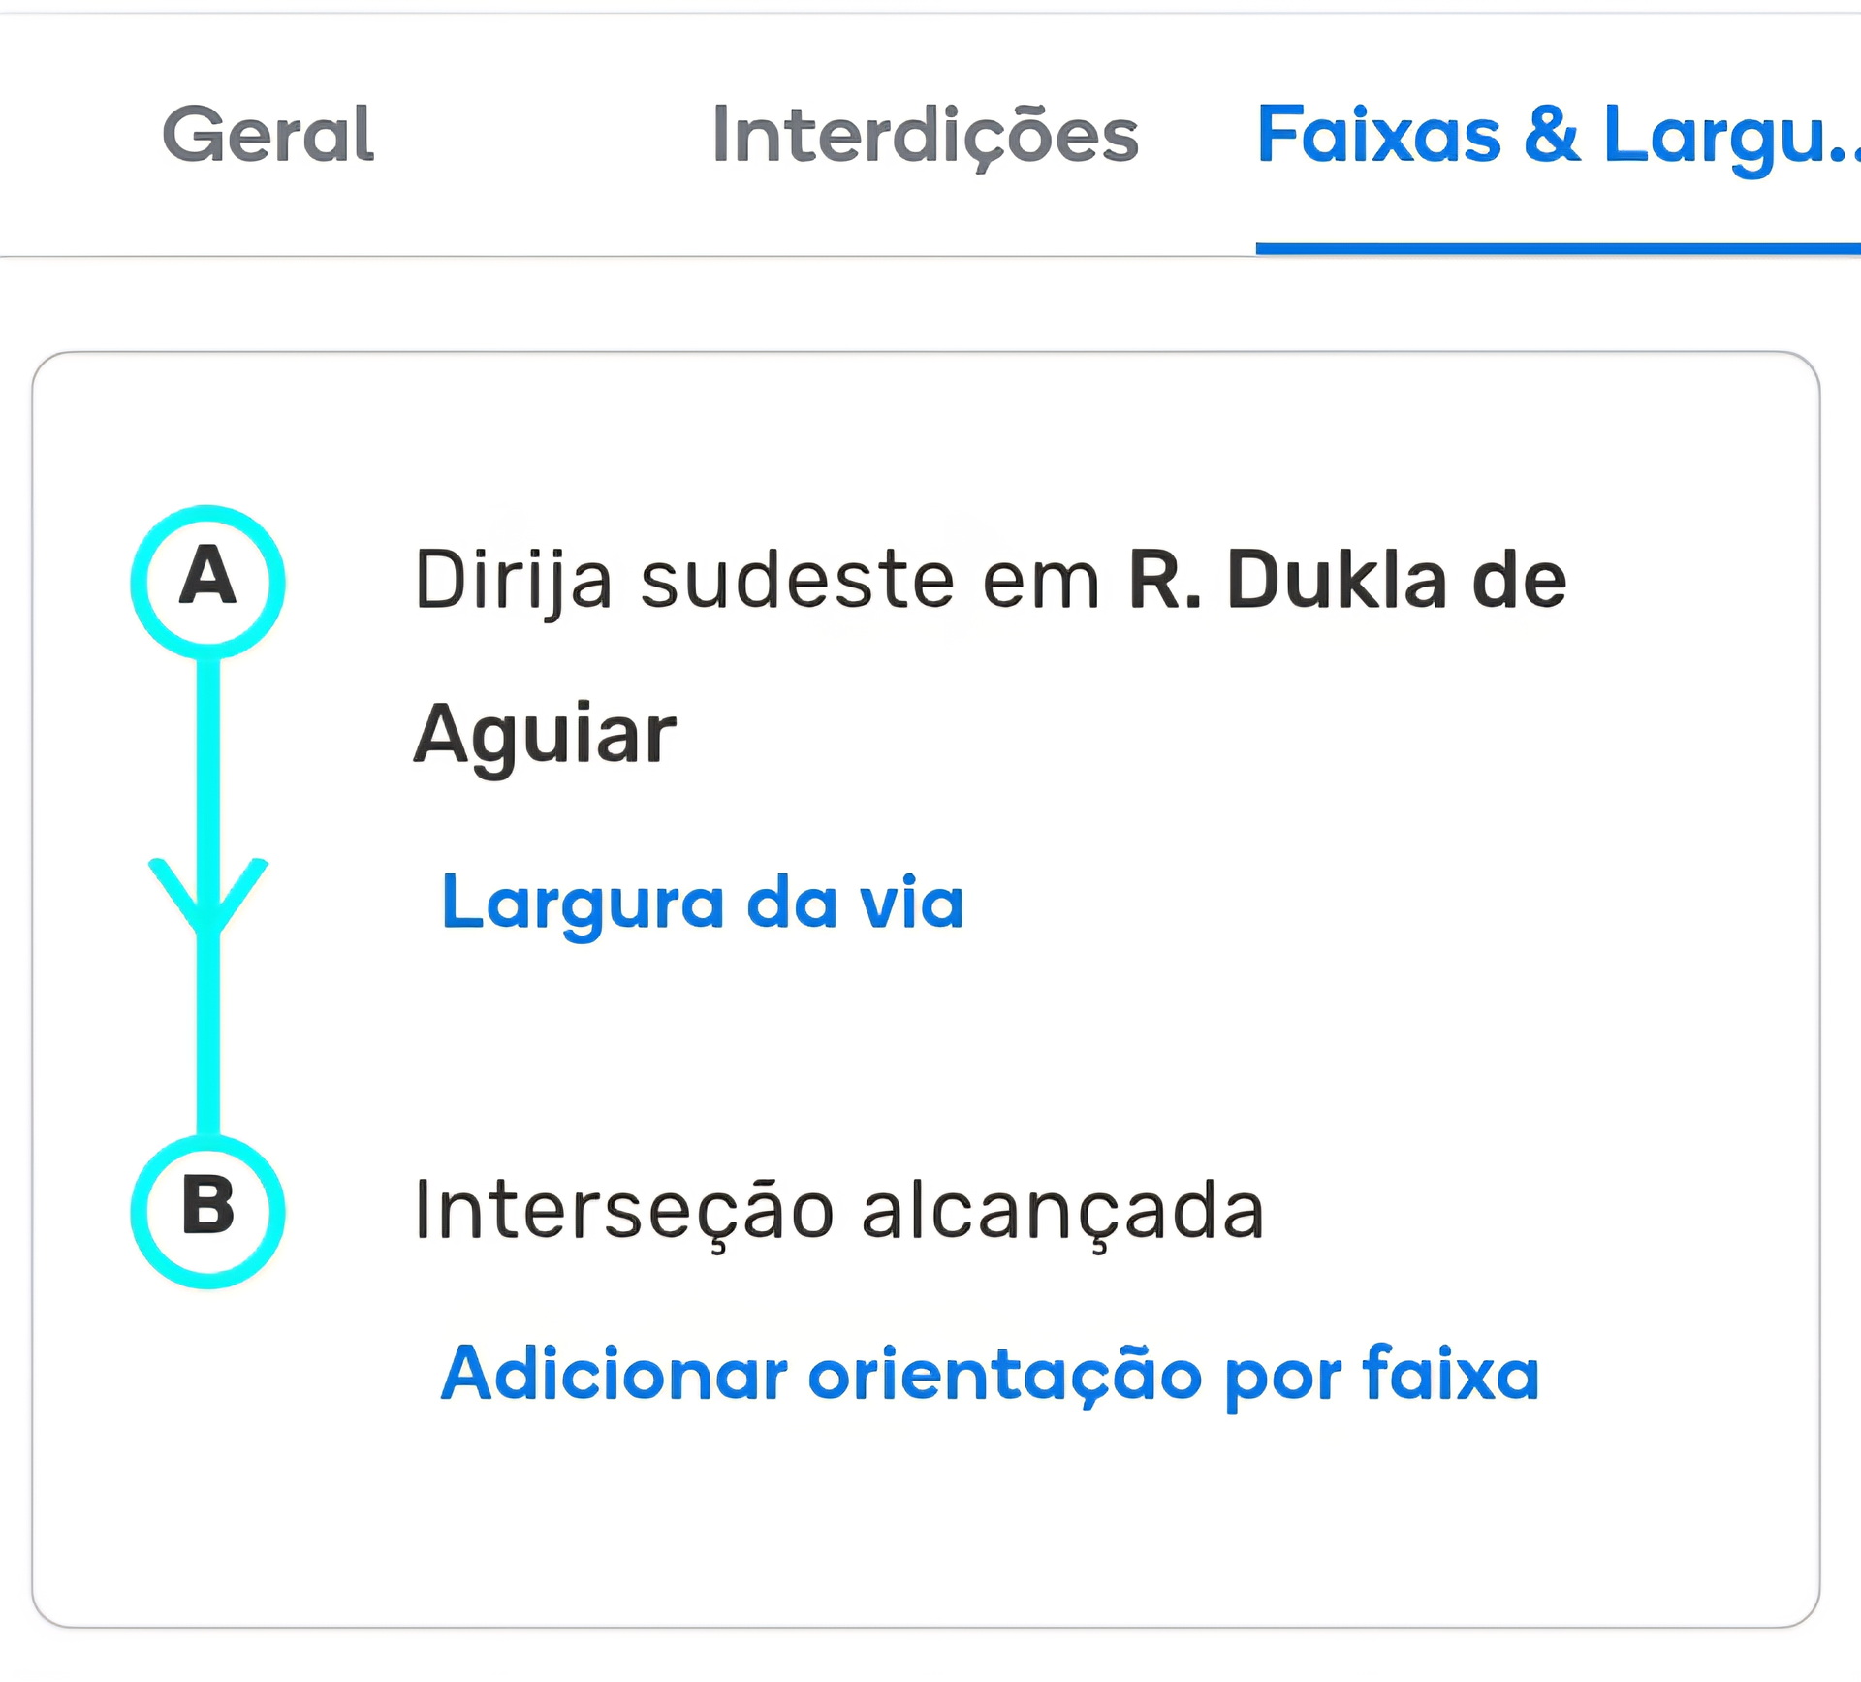Image resolution: width=1861 pixels, height=1682 pixels.
Task: Click the blue underline beneath the active tab
Action: 1557,249
